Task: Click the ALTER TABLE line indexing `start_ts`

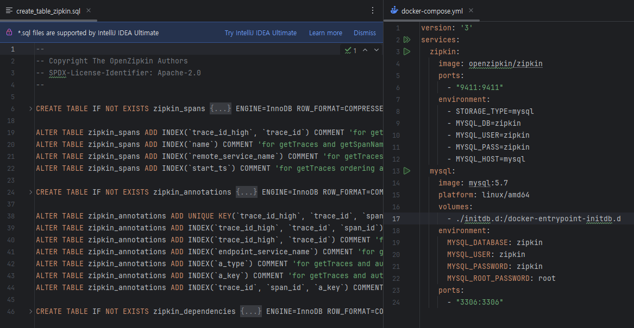Action: click(x=209, y=168)
